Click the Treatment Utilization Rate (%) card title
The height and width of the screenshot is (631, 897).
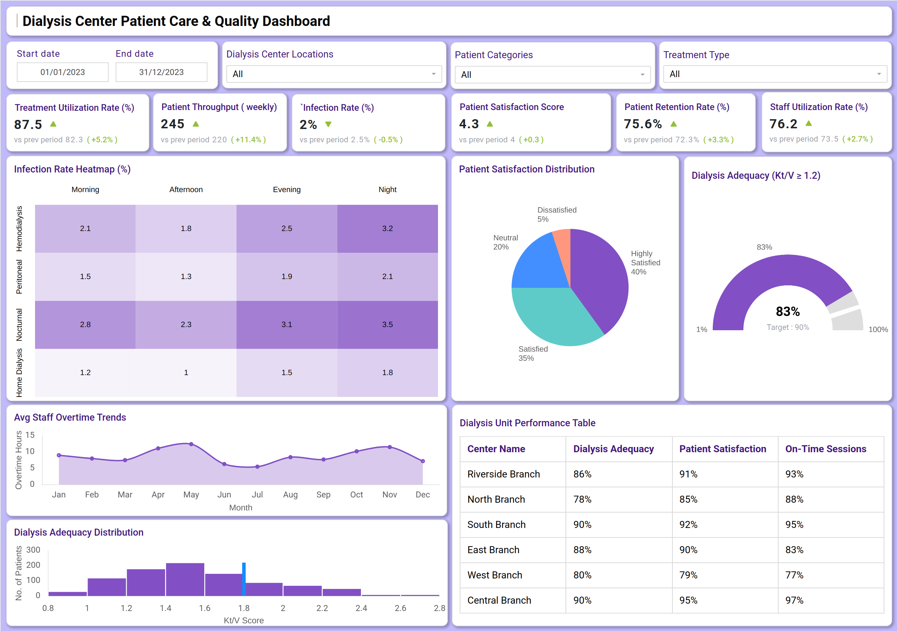[75, 108]
